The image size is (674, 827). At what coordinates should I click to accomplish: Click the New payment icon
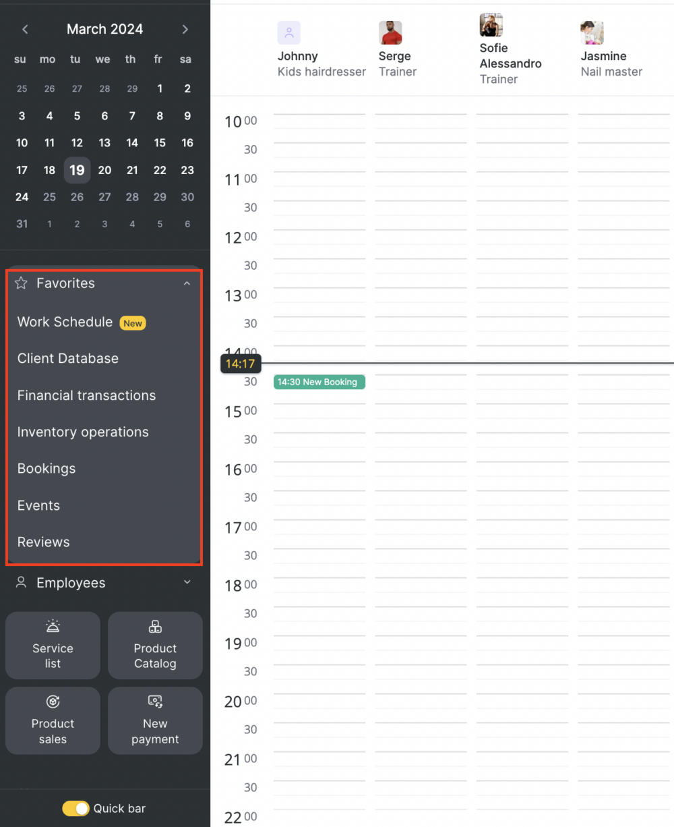155,702
